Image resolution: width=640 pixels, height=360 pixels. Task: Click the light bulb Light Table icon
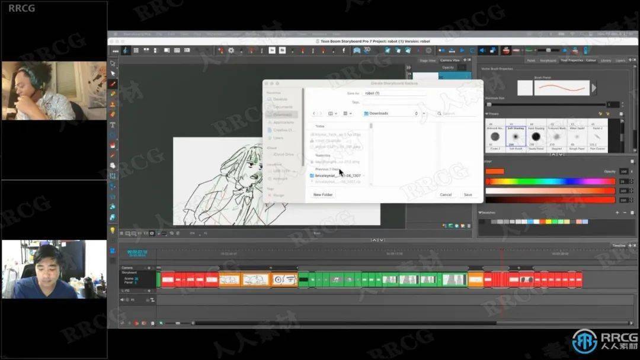click(113, 230)
